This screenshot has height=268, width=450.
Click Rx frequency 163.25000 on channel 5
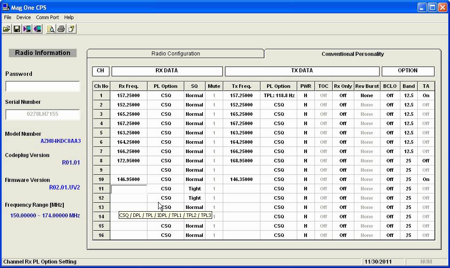[128, 133]
